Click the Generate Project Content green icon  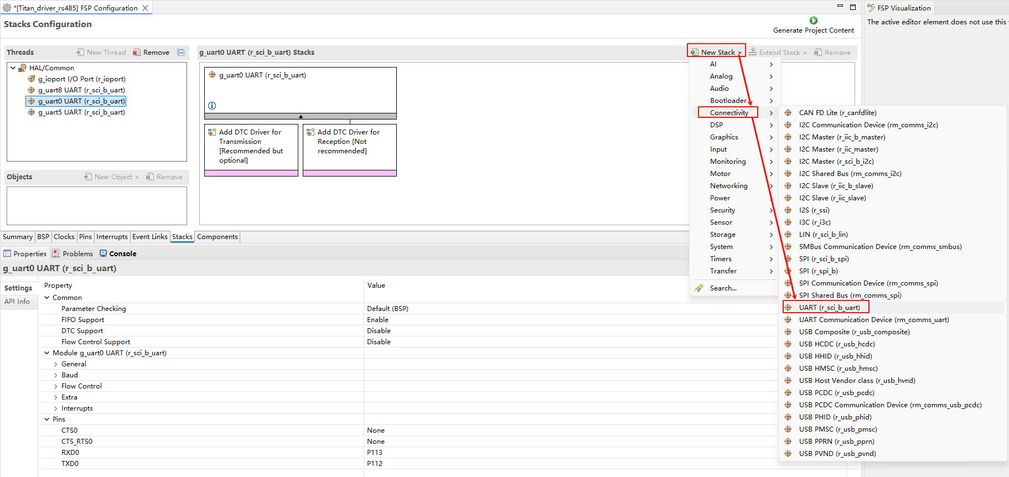click(813, 20)
